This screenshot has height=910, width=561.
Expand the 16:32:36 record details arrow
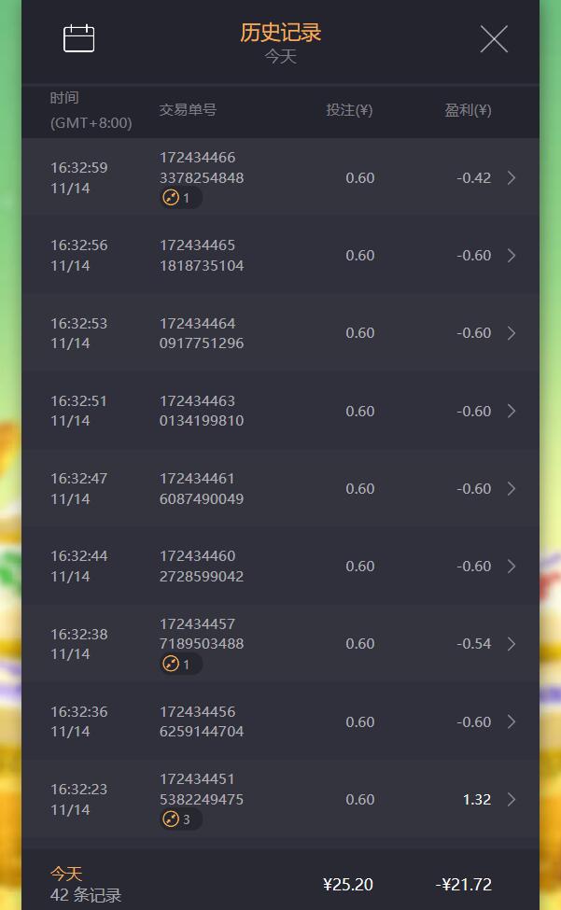[x=512, y=722]
